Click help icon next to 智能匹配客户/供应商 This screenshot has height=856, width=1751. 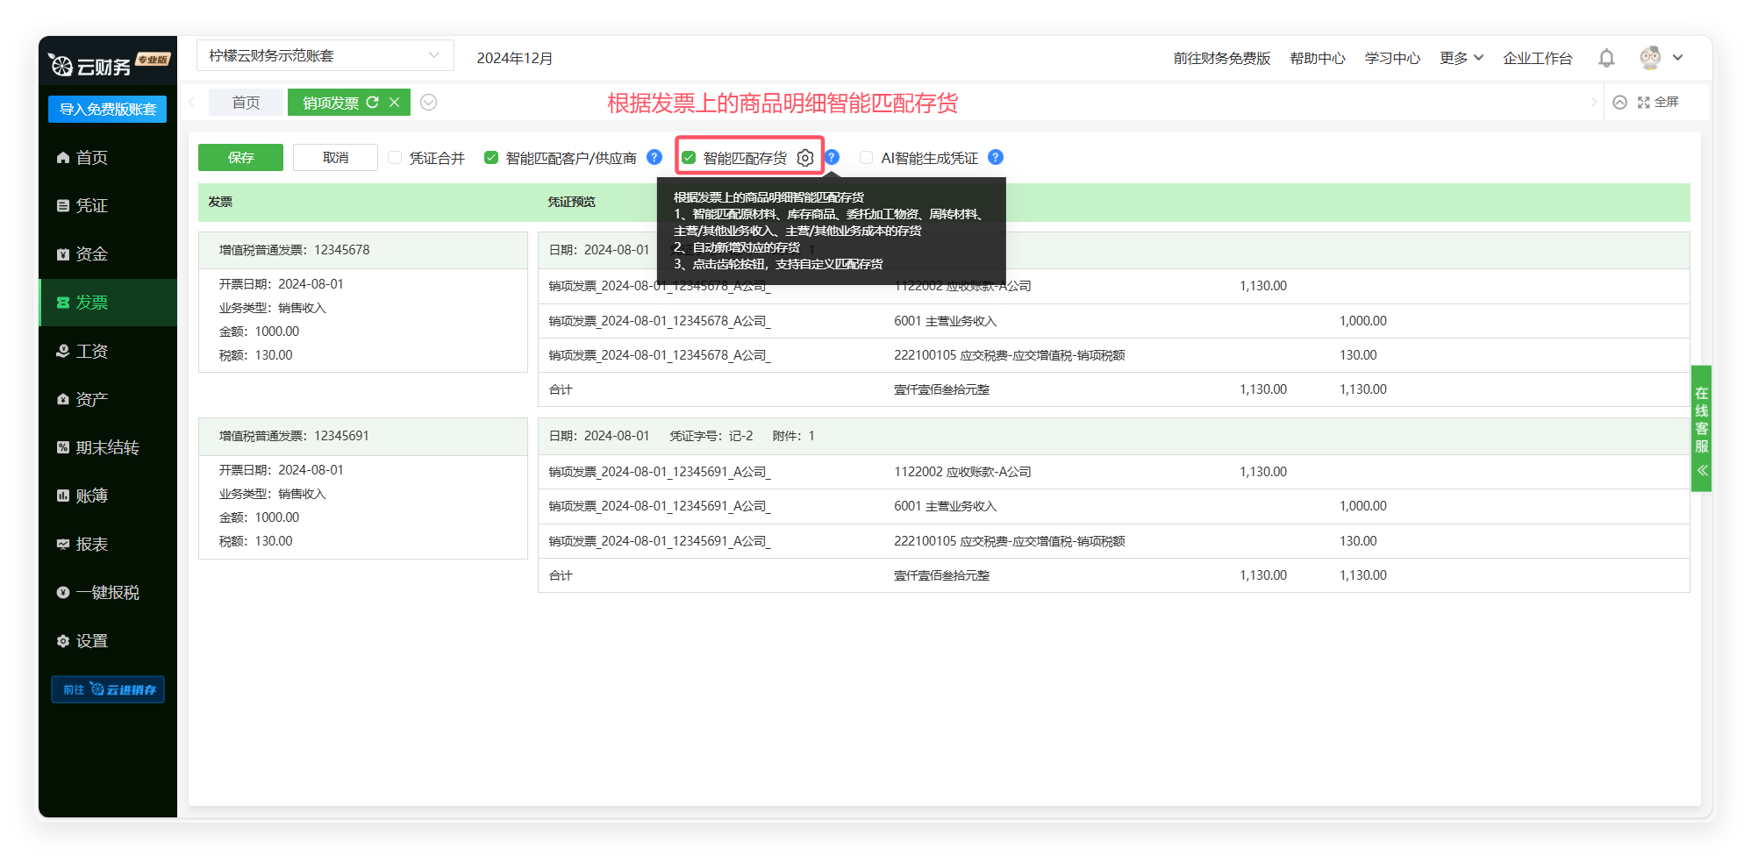(654, 157)
